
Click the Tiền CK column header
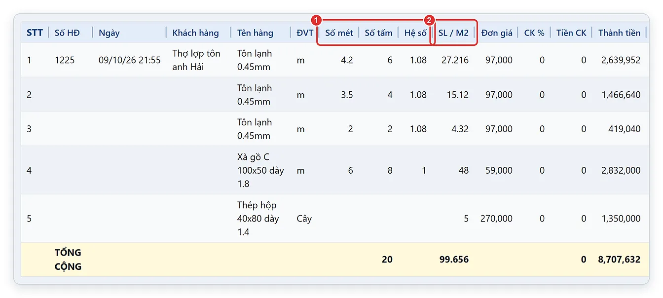(x=571, y=33)
